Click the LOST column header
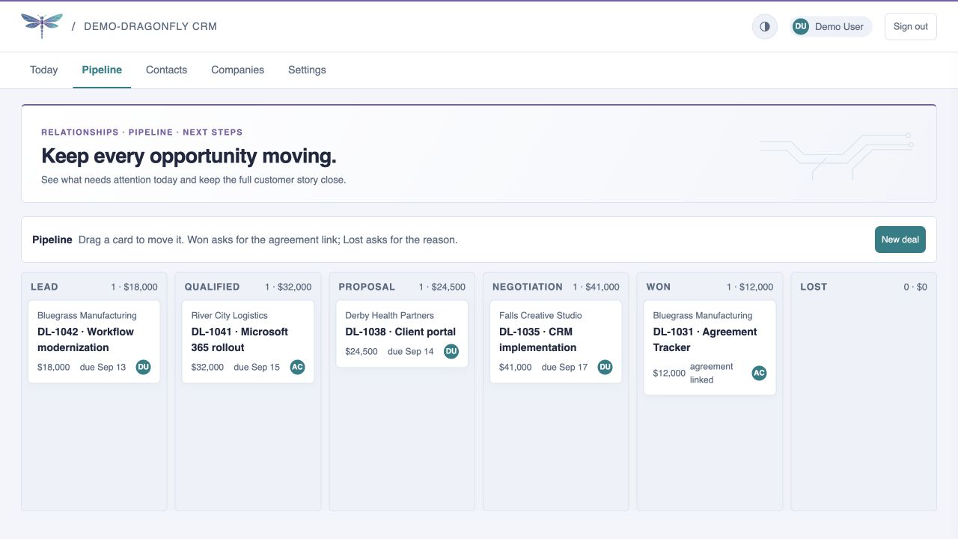Viewport: 958px width, 539px height. (814, 287)
